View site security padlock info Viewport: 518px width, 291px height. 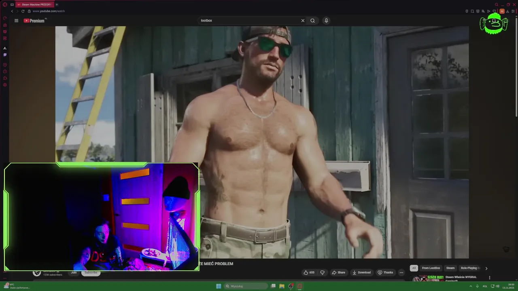coord(29,11)
